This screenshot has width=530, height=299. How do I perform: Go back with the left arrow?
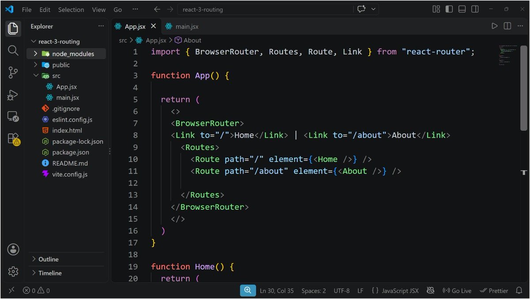click(x=157, y=9)
